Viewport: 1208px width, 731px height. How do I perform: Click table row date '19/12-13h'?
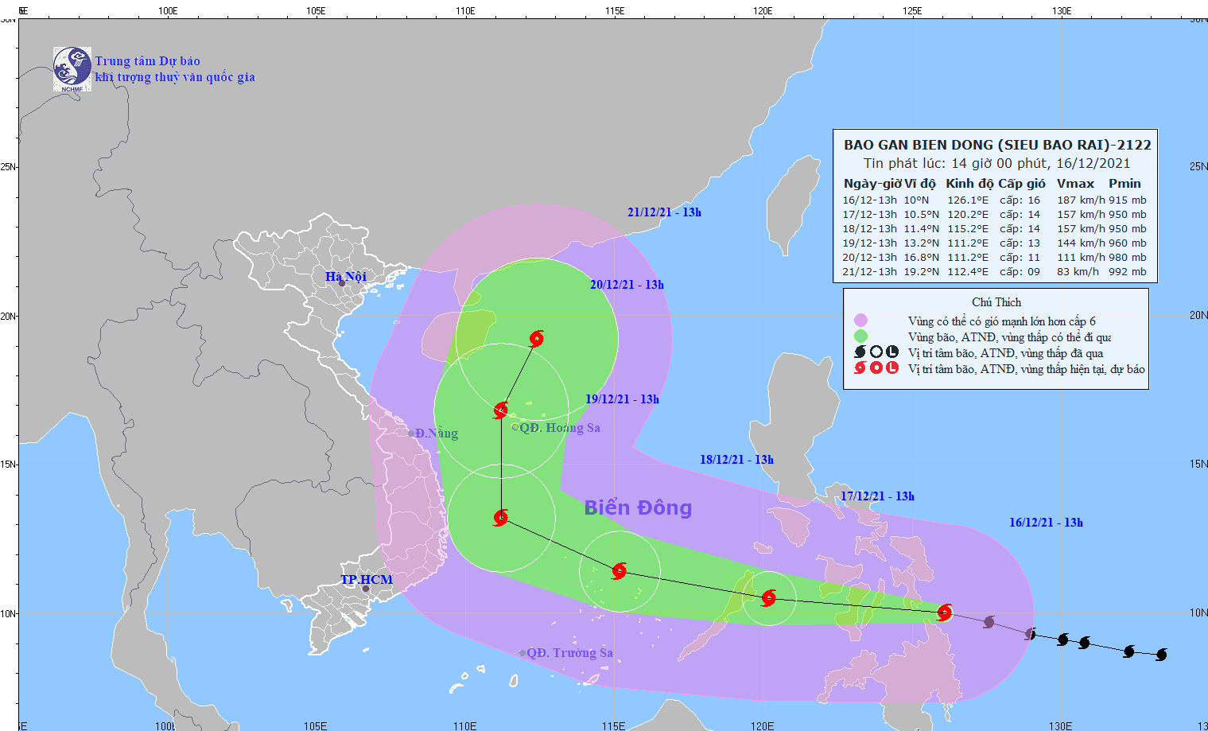click(x=869, y=243)
